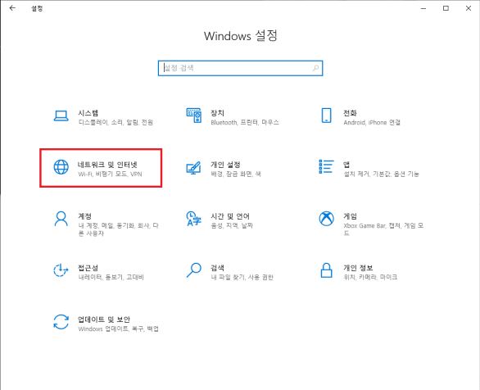Click the '설치 제거, 기본값, 옵션 기능' description
The image size is (480, 390).
tap(381, 174)
